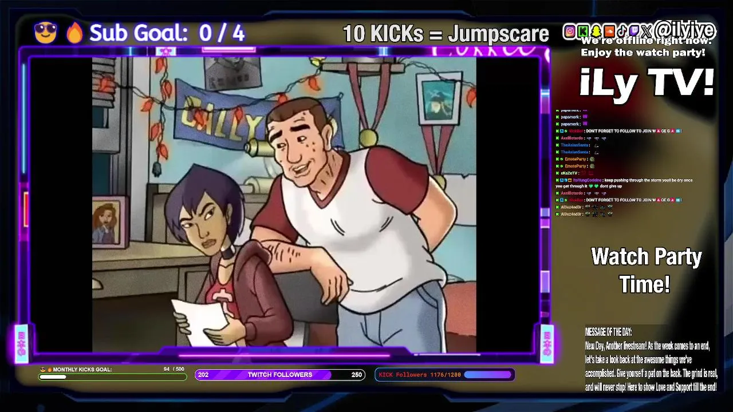
Task: Click the ItsYungCodeine username in chat
Action: coord(587,180)
